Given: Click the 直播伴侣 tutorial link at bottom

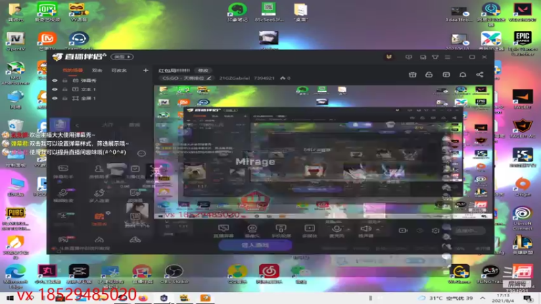Looking at the screenshot, I should click(85, 248).
